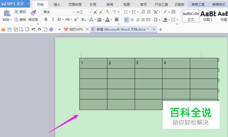Click the clear formatting icon
The width and height of the screenshot is (228, 137).
pos(108,12)
